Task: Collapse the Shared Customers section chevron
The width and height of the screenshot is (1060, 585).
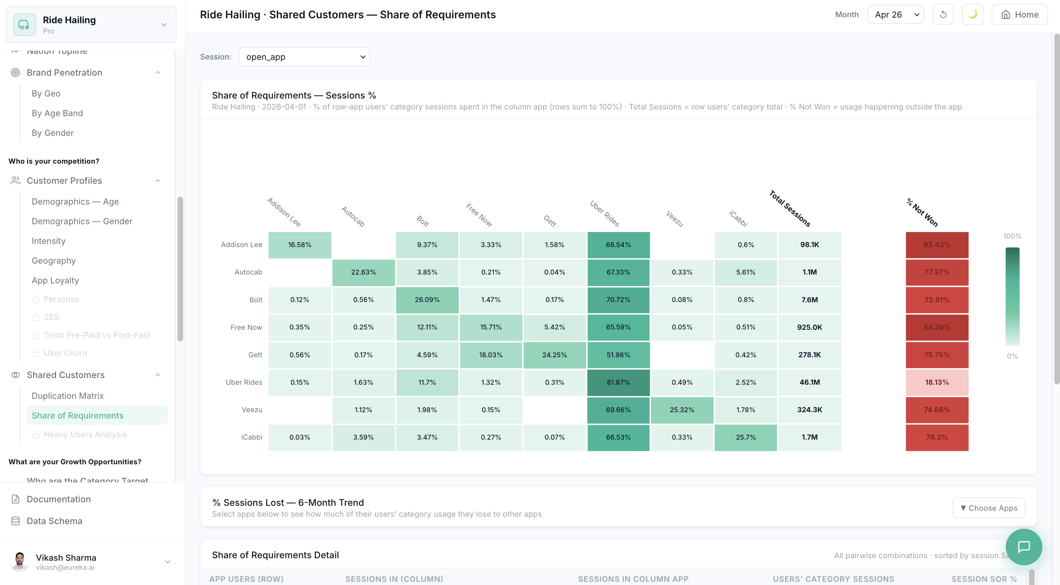Action: click(x=158, y=375)
